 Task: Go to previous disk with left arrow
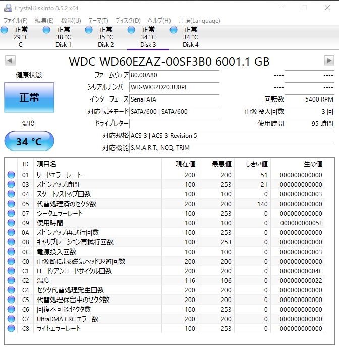click(x=10, y=60)
